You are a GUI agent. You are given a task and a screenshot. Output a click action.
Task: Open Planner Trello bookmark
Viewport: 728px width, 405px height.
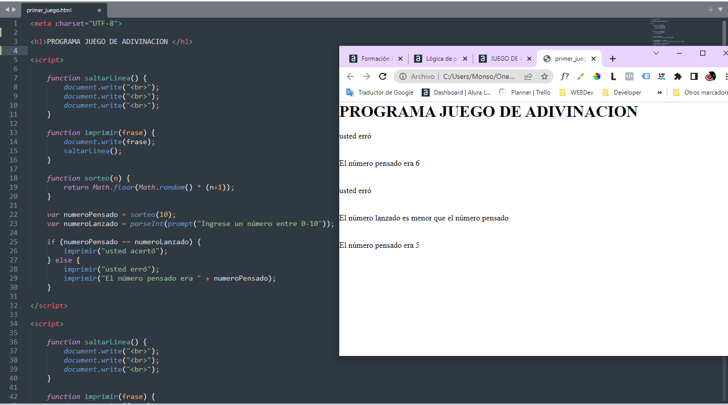(524, 93)
